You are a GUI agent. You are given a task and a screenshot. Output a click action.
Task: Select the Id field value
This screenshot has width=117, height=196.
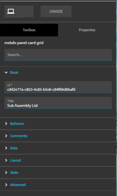(x=41, y=89)
